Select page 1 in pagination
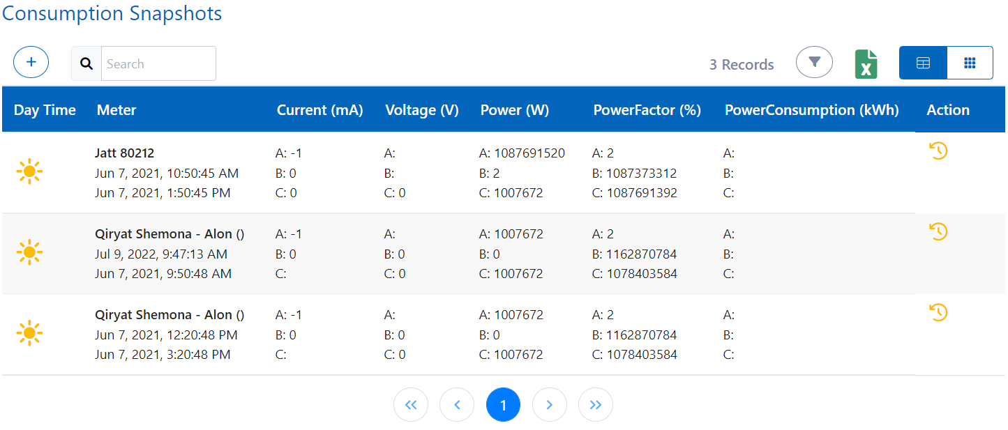 pos(503,405)
